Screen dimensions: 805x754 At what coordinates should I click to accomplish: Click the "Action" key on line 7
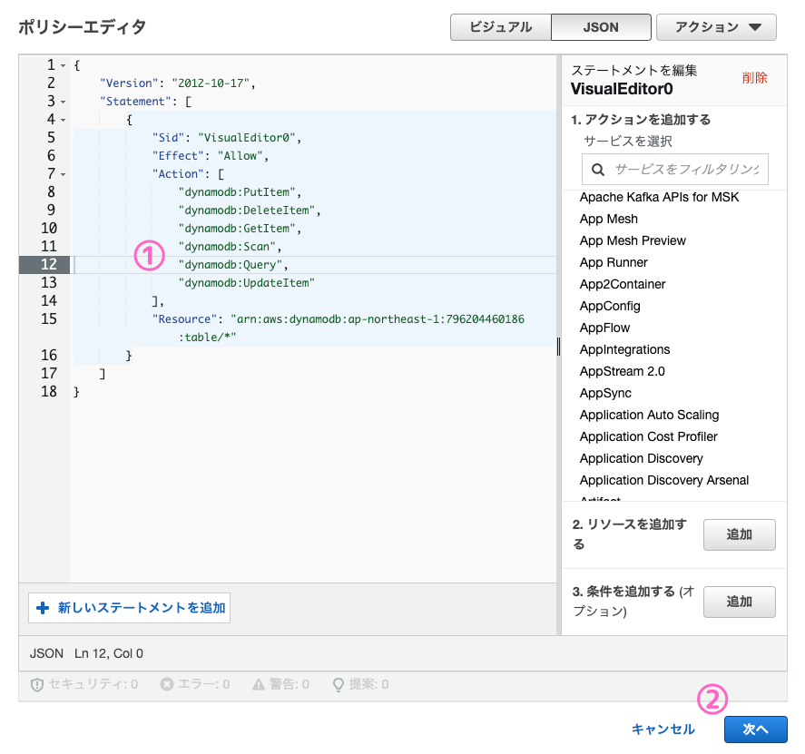tap(178, 174)
